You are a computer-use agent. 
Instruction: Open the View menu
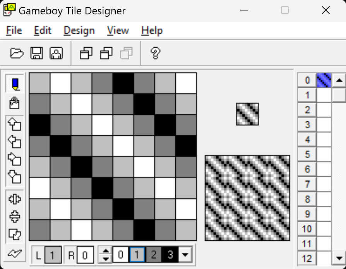coord(118,31)
